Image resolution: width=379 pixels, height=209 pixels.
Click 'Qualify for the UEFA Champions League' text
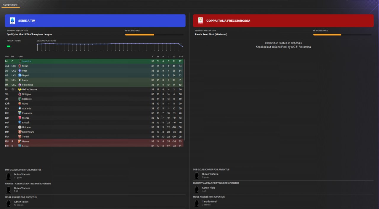[x=29, y=34]
